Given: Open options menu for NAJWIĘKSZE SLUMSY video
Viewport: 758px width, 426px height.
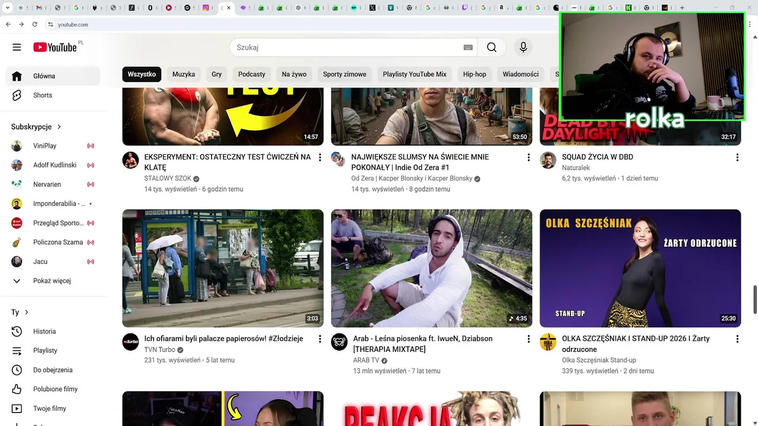Looking at the screenshot, I should click(529, 157).
